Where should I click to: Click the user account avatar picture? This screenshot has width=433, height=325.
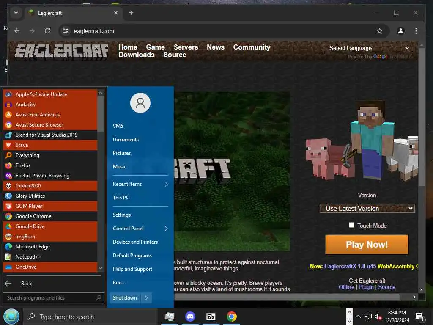point(140,103)
